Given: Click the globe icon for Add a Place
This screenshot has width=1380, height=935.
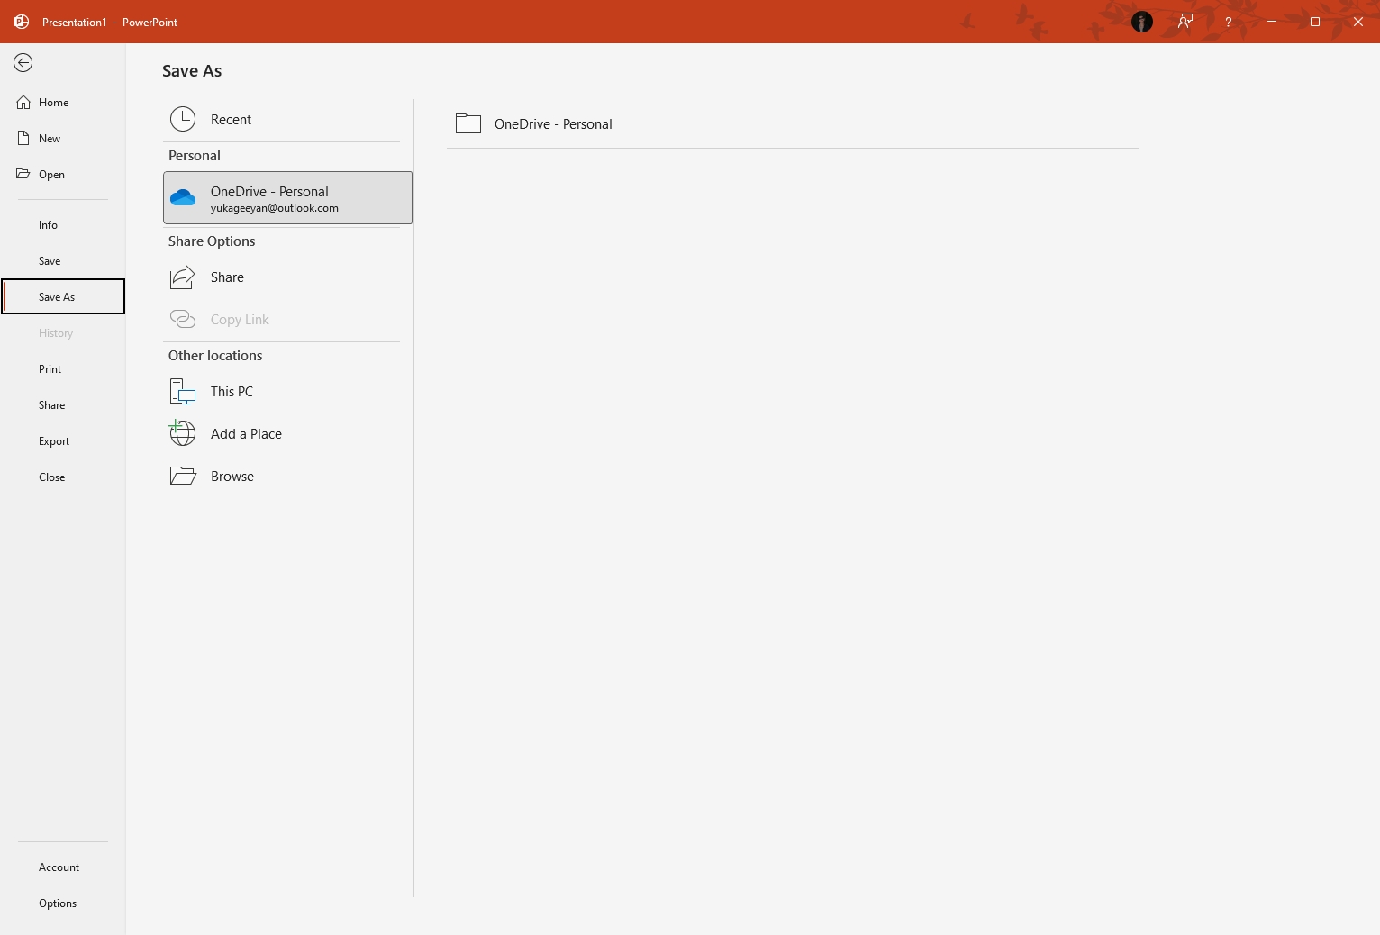Looking at the screenshot, I should pos(183,433).
